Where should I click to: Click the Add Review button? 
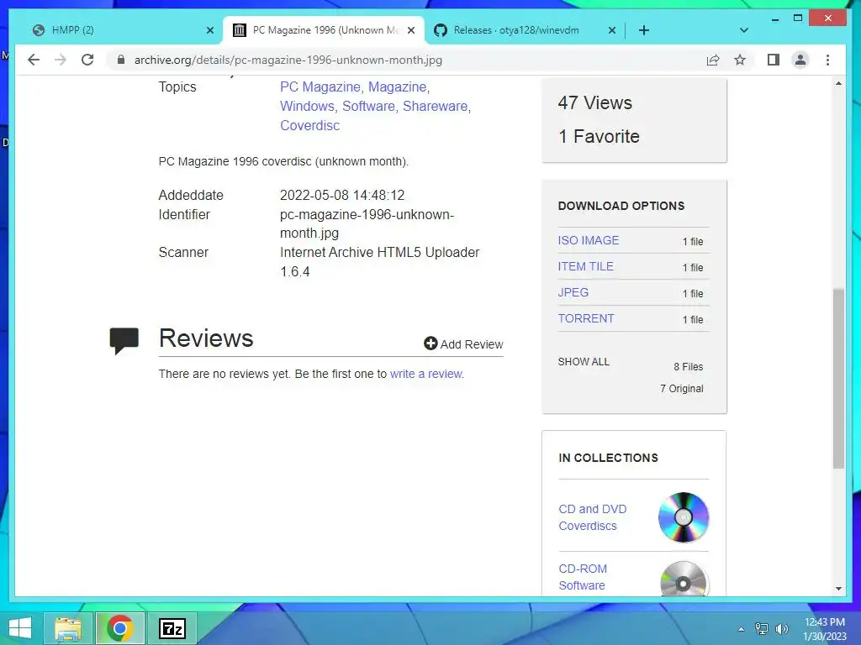pos(463,343)
